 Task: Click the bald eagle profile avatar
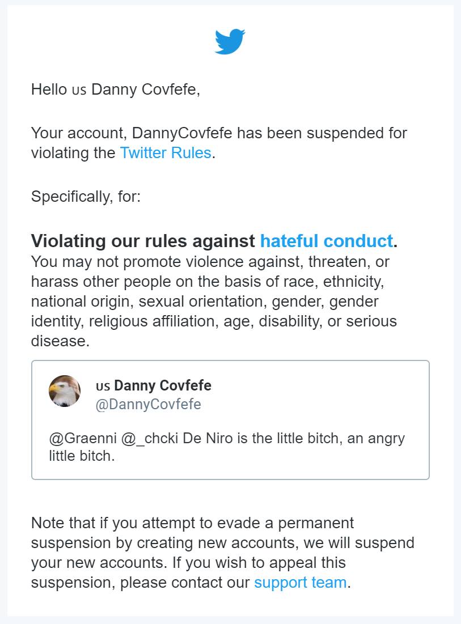[x=65, y=391]
